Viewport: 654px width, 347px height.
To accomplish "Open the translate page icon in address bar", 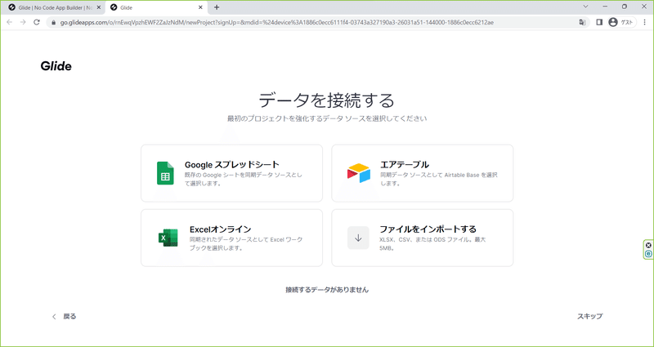I will click(x=582, y=23).
